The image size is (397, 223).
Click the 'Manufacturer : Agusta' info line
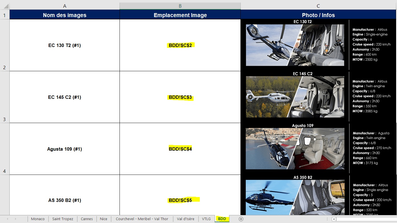pyautogui.click(x=371, y=133)
